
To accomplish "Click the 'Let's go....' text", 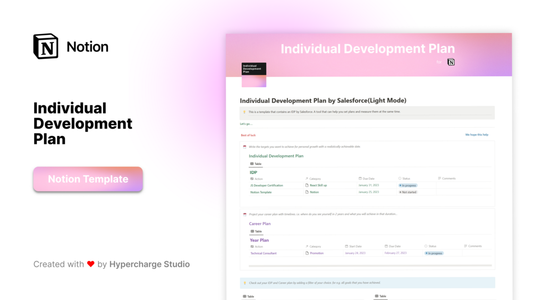I will coord(246,124).
